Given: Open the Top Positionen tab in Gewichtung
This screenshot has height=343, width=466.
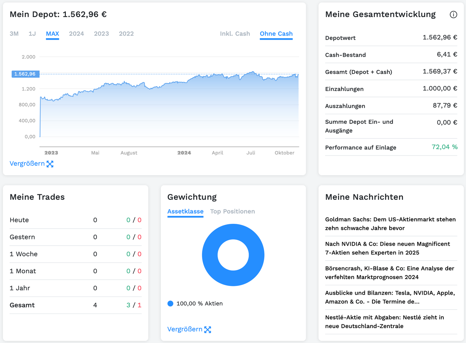Looking at the screenshot, I should pos(233,211).
